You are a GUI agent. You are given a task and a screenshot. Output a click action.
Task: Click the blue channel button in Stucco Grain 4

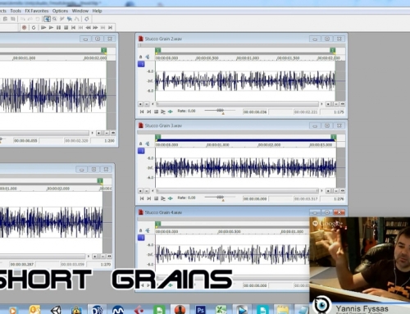[x=141, y=238]
